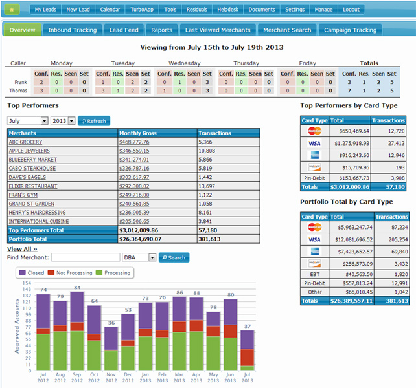This screenshot has height=388, width=416.
Task: Open the Tools menu
Action: (170, 10)
